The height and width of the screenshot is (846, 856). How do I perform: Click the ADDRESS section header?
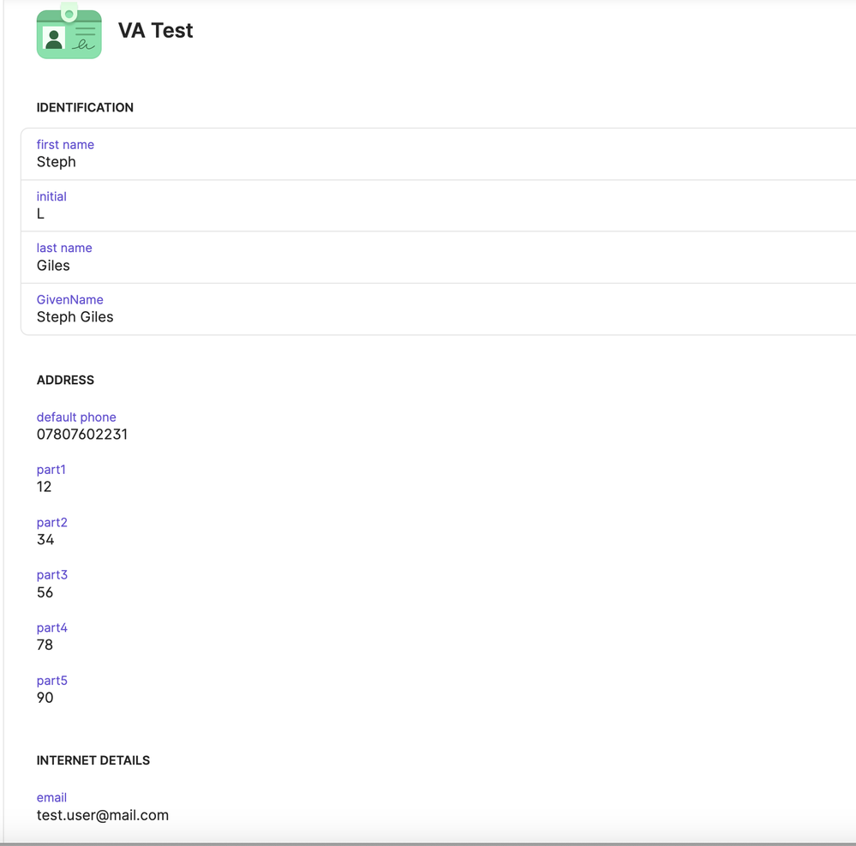tap(65, 380)
